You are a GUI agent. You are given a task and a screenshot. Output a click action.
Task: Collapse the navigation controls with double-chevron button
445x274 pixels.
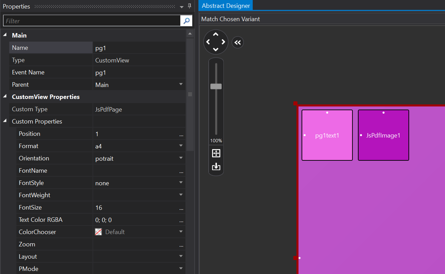238,42
